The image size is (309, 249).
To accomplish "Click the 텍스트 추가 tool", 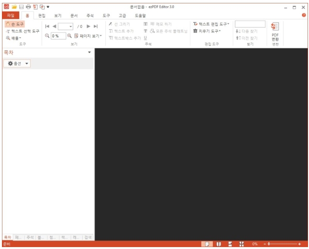I will (x=121, y=31).
